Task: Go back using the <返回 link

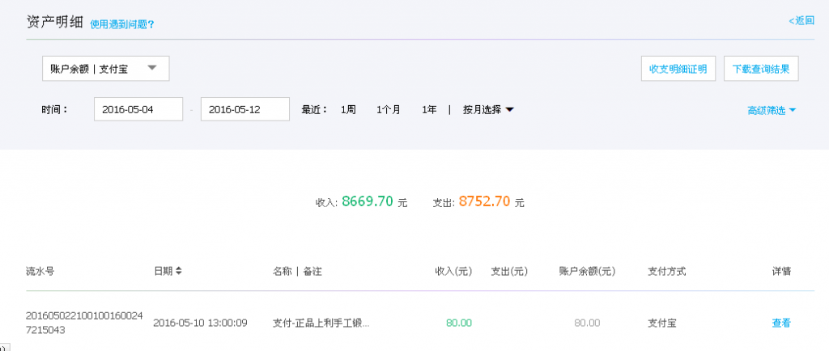Action: pos(801,20)
